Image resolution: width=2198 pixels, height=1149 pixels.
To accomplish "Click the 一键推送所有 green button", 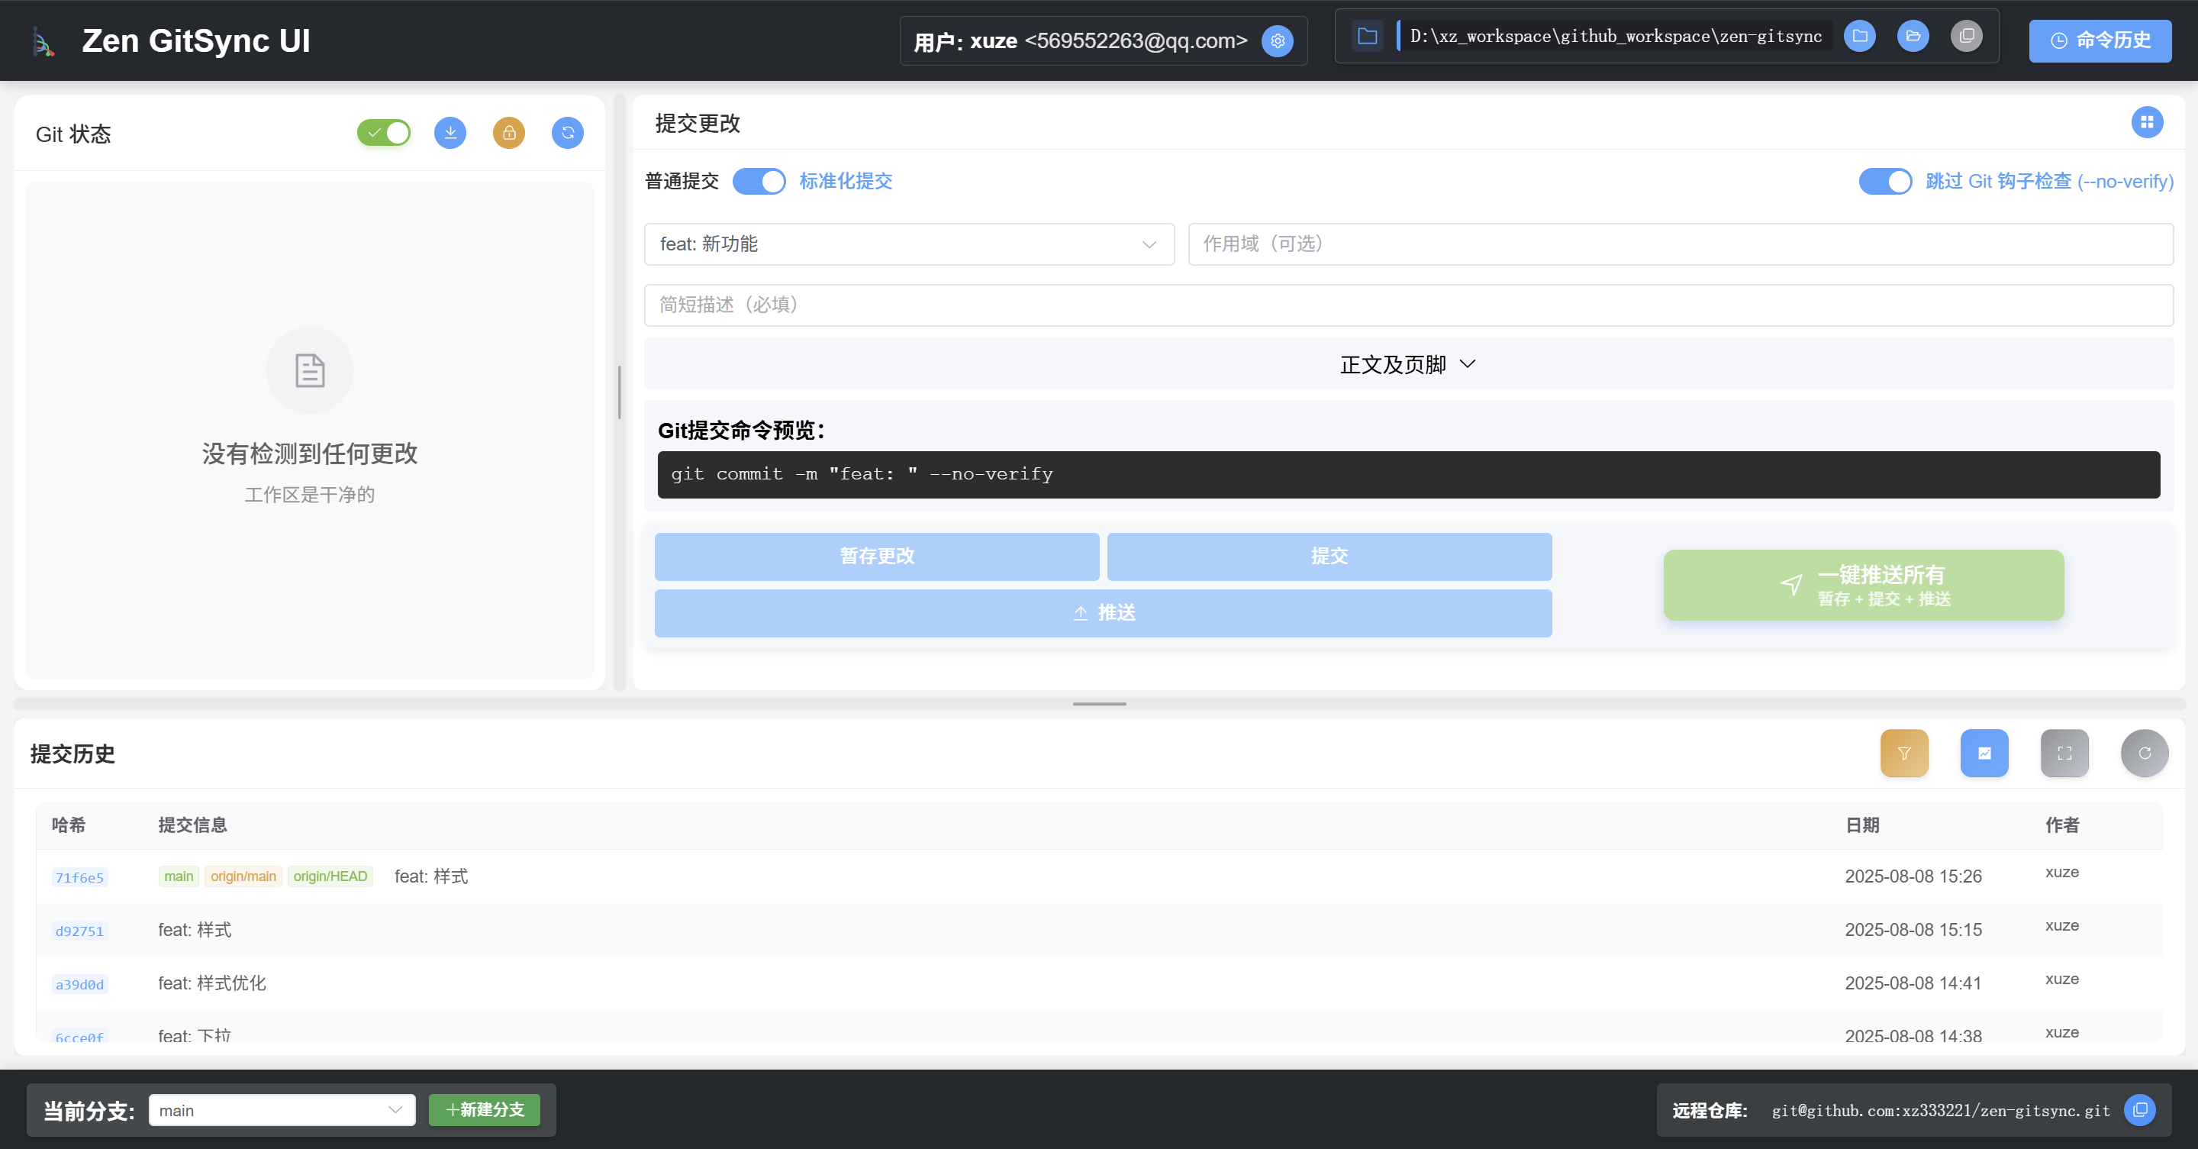I will pyautogui.click(x=1863, y=585).
